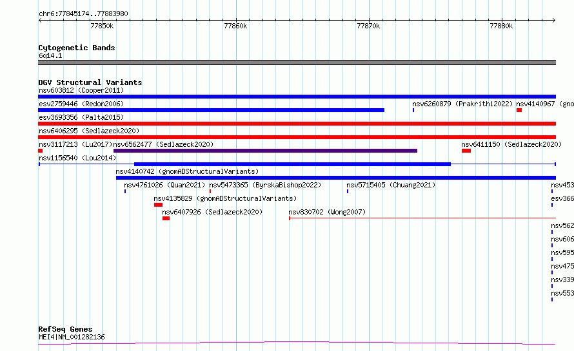Click the 77870k ruler tick label
This screenshot has width=574, height=351.
click(368, 26)
